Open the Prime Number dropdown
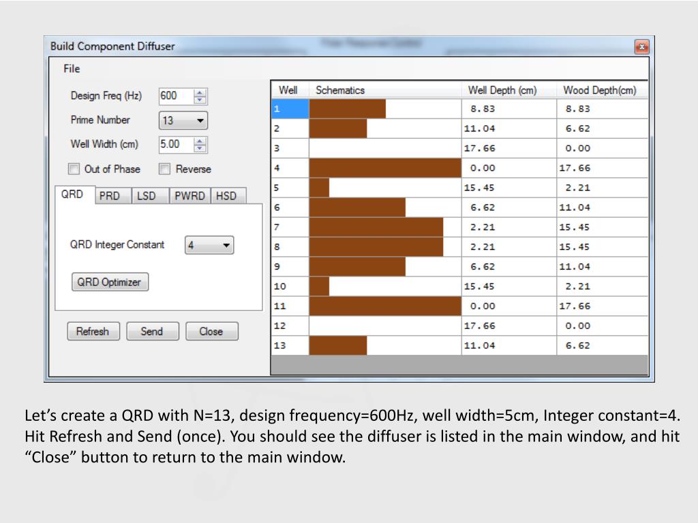Screen dimensions: 698x523 (x=183, y=121)
